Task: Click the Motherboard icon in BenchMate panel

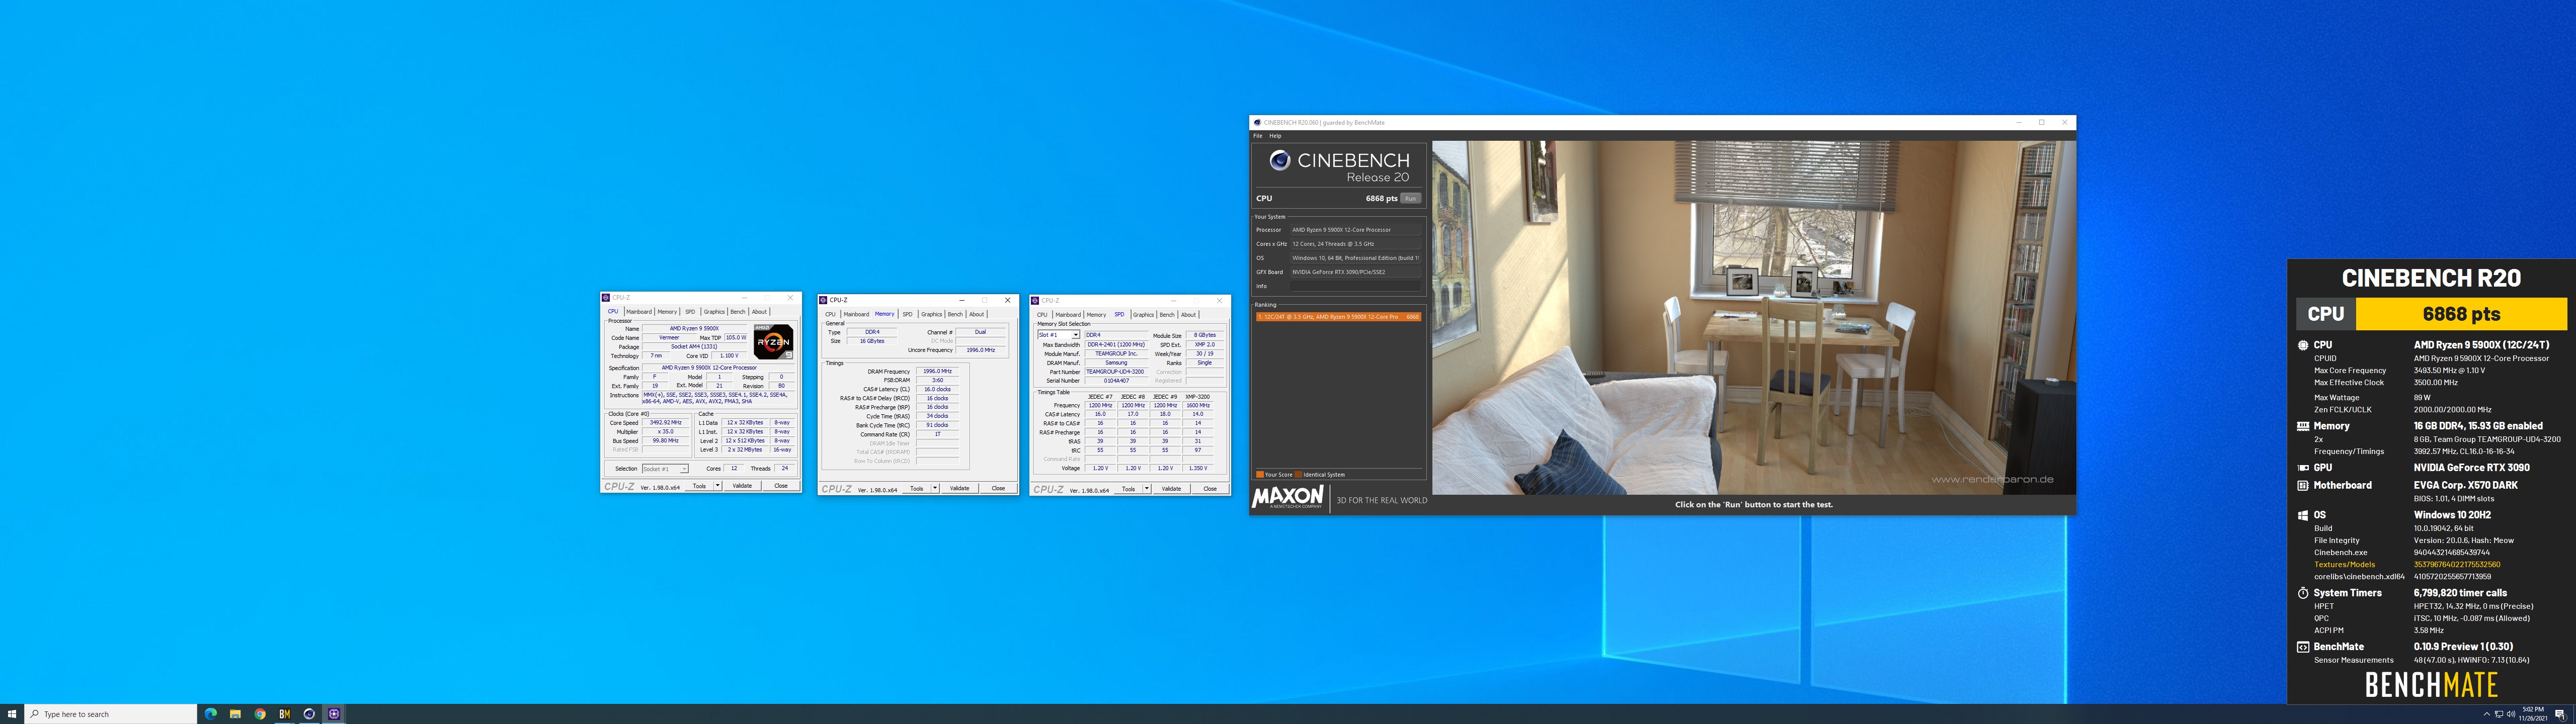Action: [x=2302, y=485]
